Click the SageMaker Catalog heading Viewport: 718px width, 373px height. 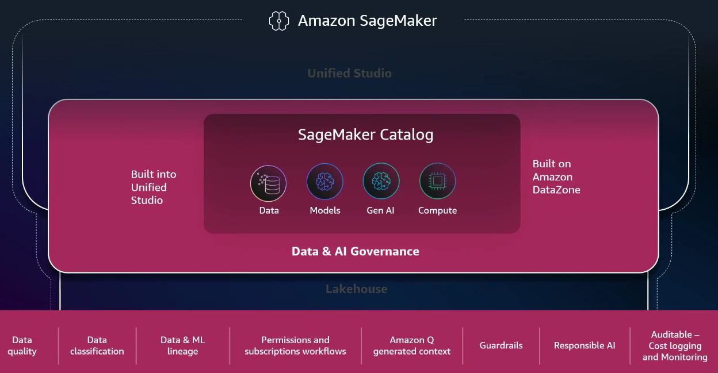pos(365,135)
